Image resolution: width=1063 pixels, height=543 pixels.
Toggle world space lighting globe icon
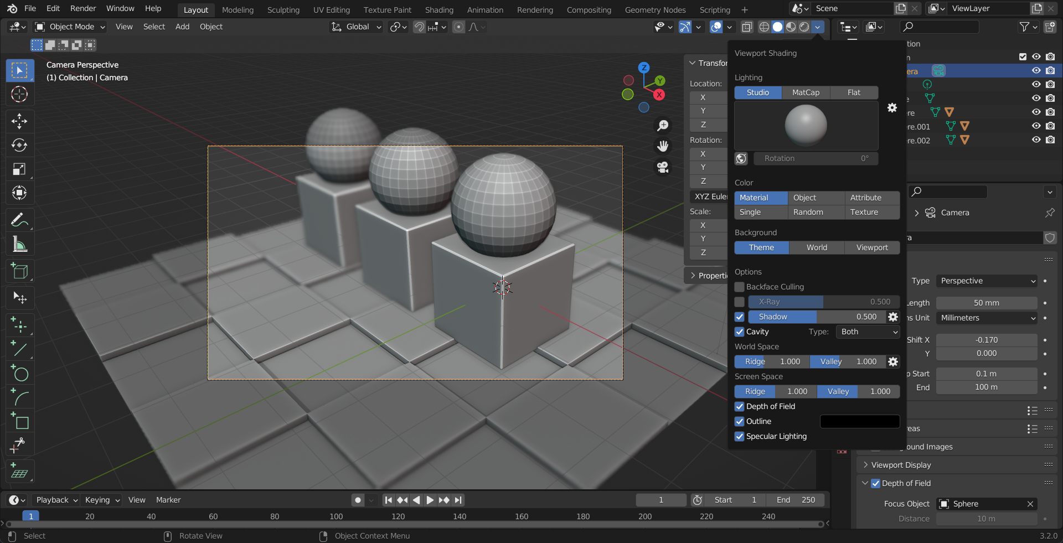[741, 159]
